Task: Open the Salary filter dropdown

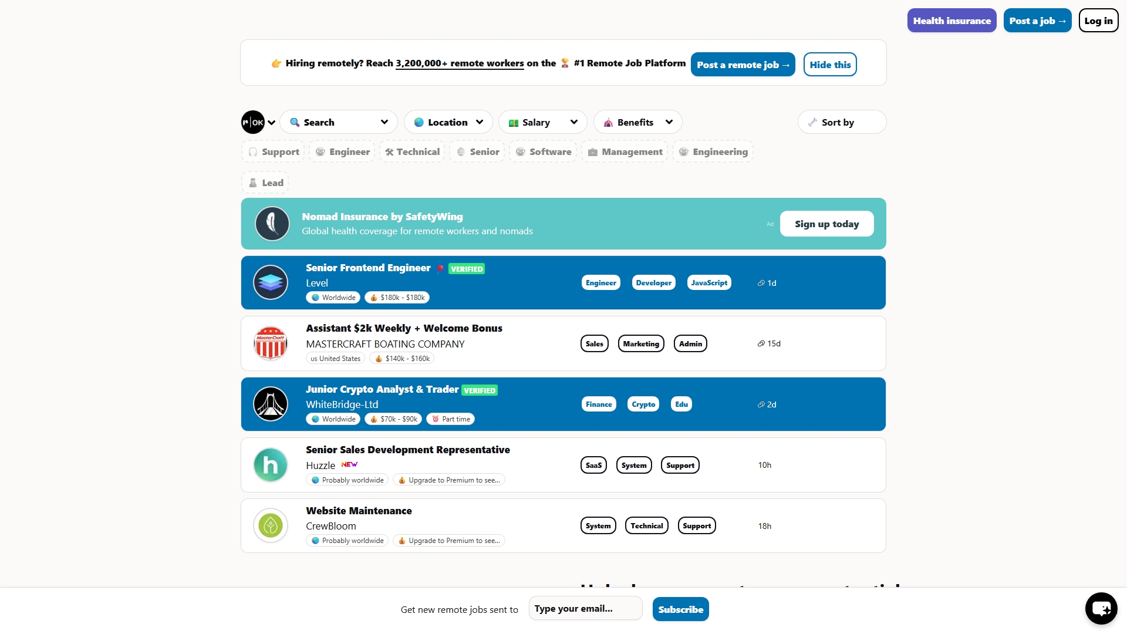Action: (x=543, y=122)
